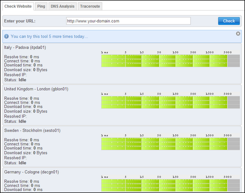Switch to the Ping tab
The height and width of the screenshot is (193, 245).
point(41,7)
